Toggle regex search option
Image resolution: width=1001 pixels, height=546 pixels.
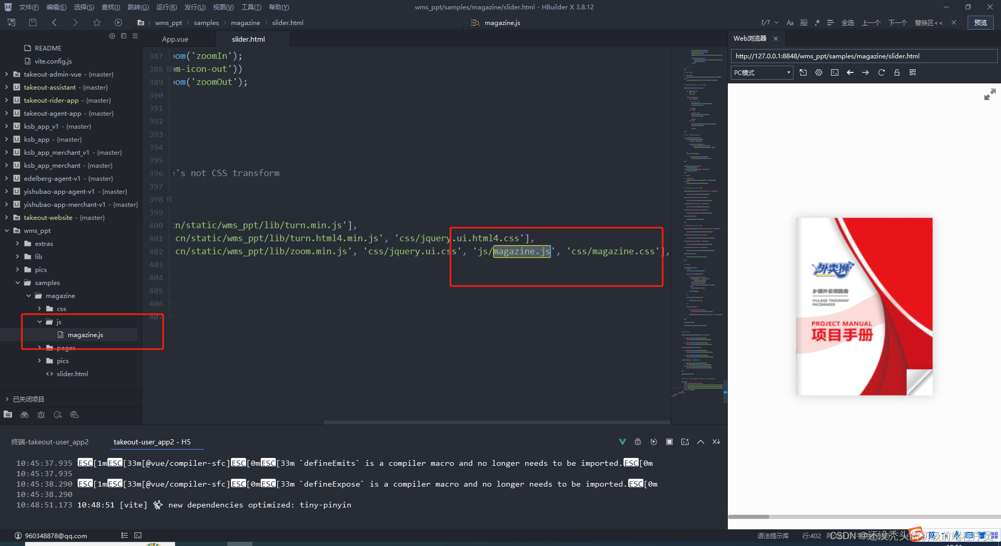pyautogui.click(x=817, y=22)
